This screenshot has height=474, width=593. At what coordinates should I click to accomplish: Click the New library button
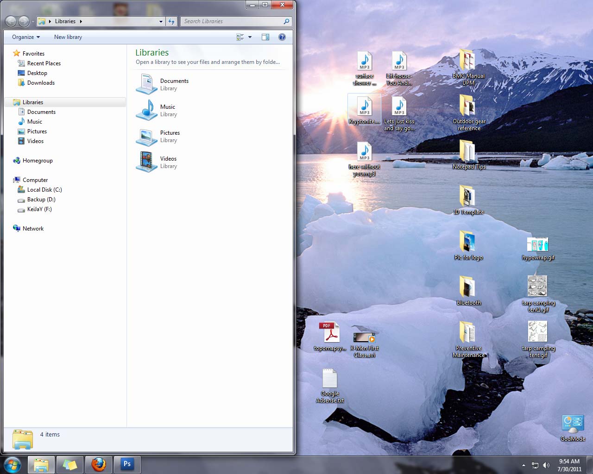pos(68,37)
